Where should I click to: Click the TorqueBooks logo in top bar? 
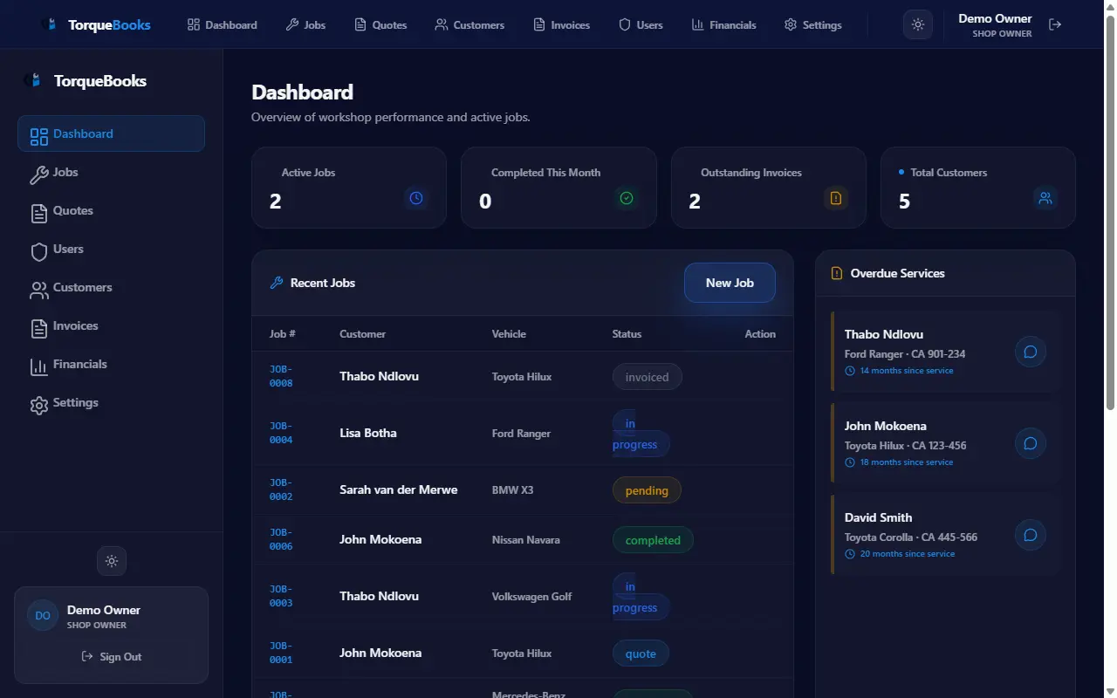pos(96,24)
